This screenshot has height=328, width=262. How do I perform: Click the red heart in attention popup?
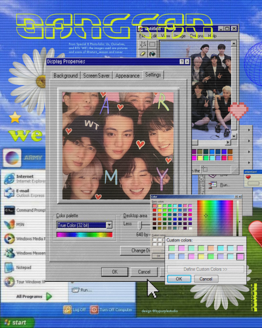(x=248, y=177)
